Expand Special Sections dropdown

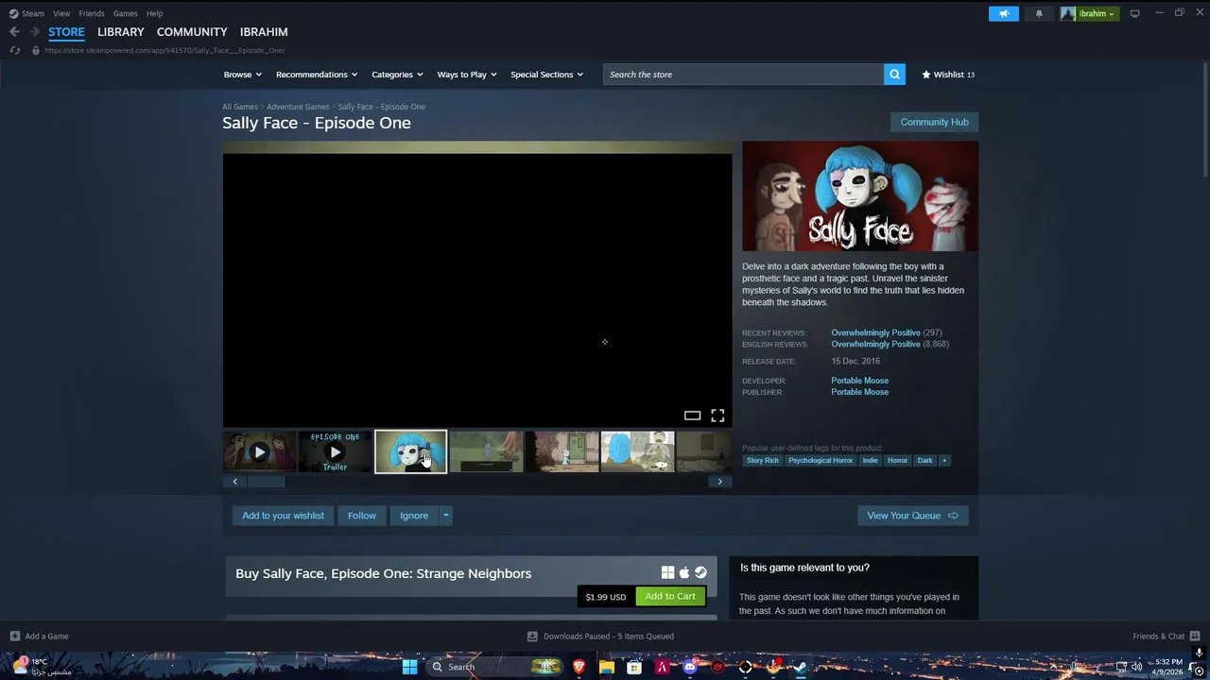[546, 75]
